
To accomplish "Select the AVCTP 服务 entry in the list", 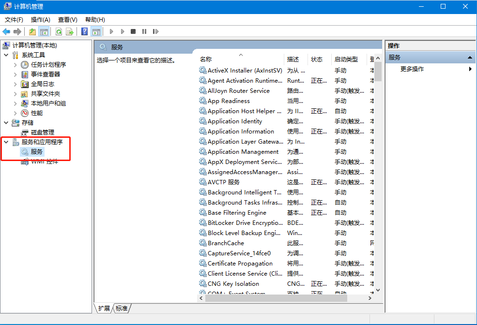I will [x=223, y=182].
